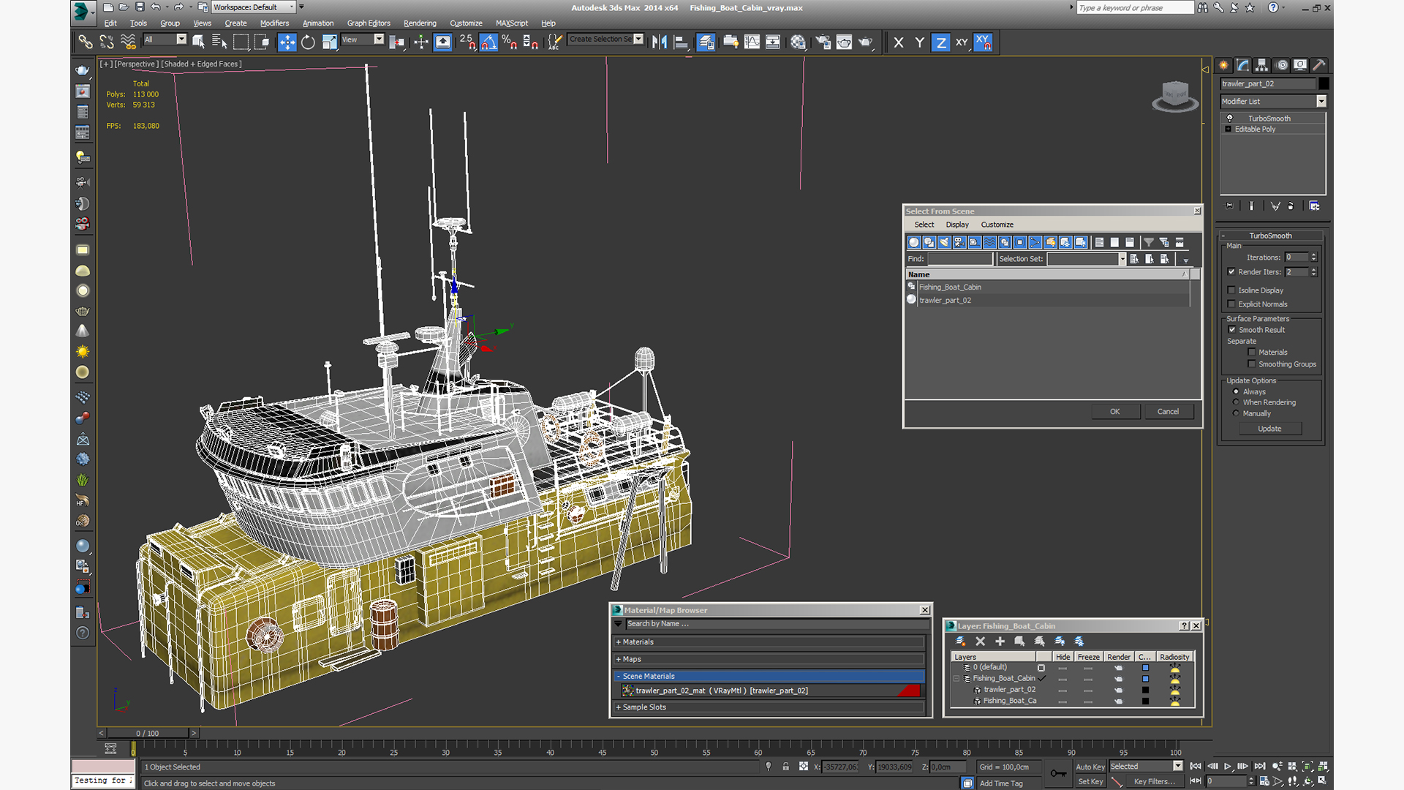This screenshot has width=1404, height=790.
Task: Activate the Select and Rotate tool
Action: coord(308,42)
